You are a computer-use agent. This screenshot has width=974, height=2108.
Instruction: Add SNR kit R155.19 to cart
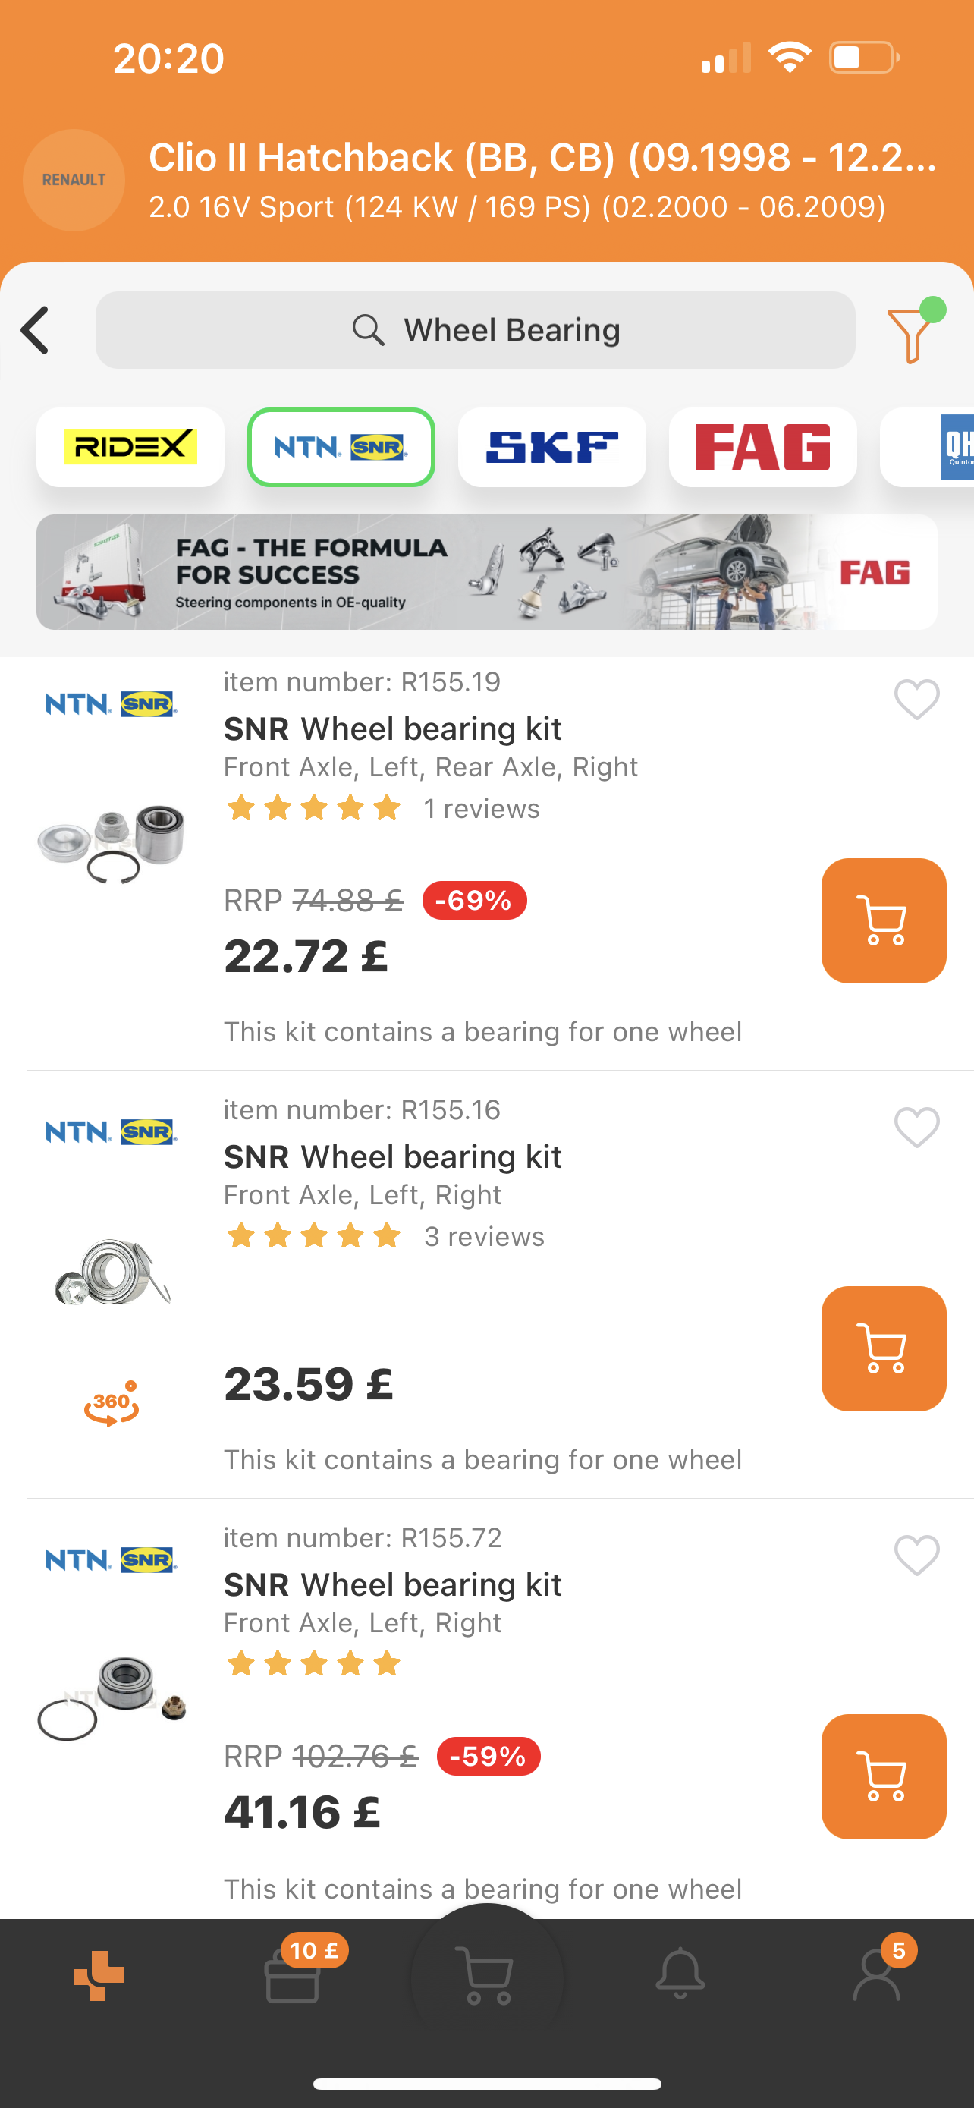pos(883,920)
